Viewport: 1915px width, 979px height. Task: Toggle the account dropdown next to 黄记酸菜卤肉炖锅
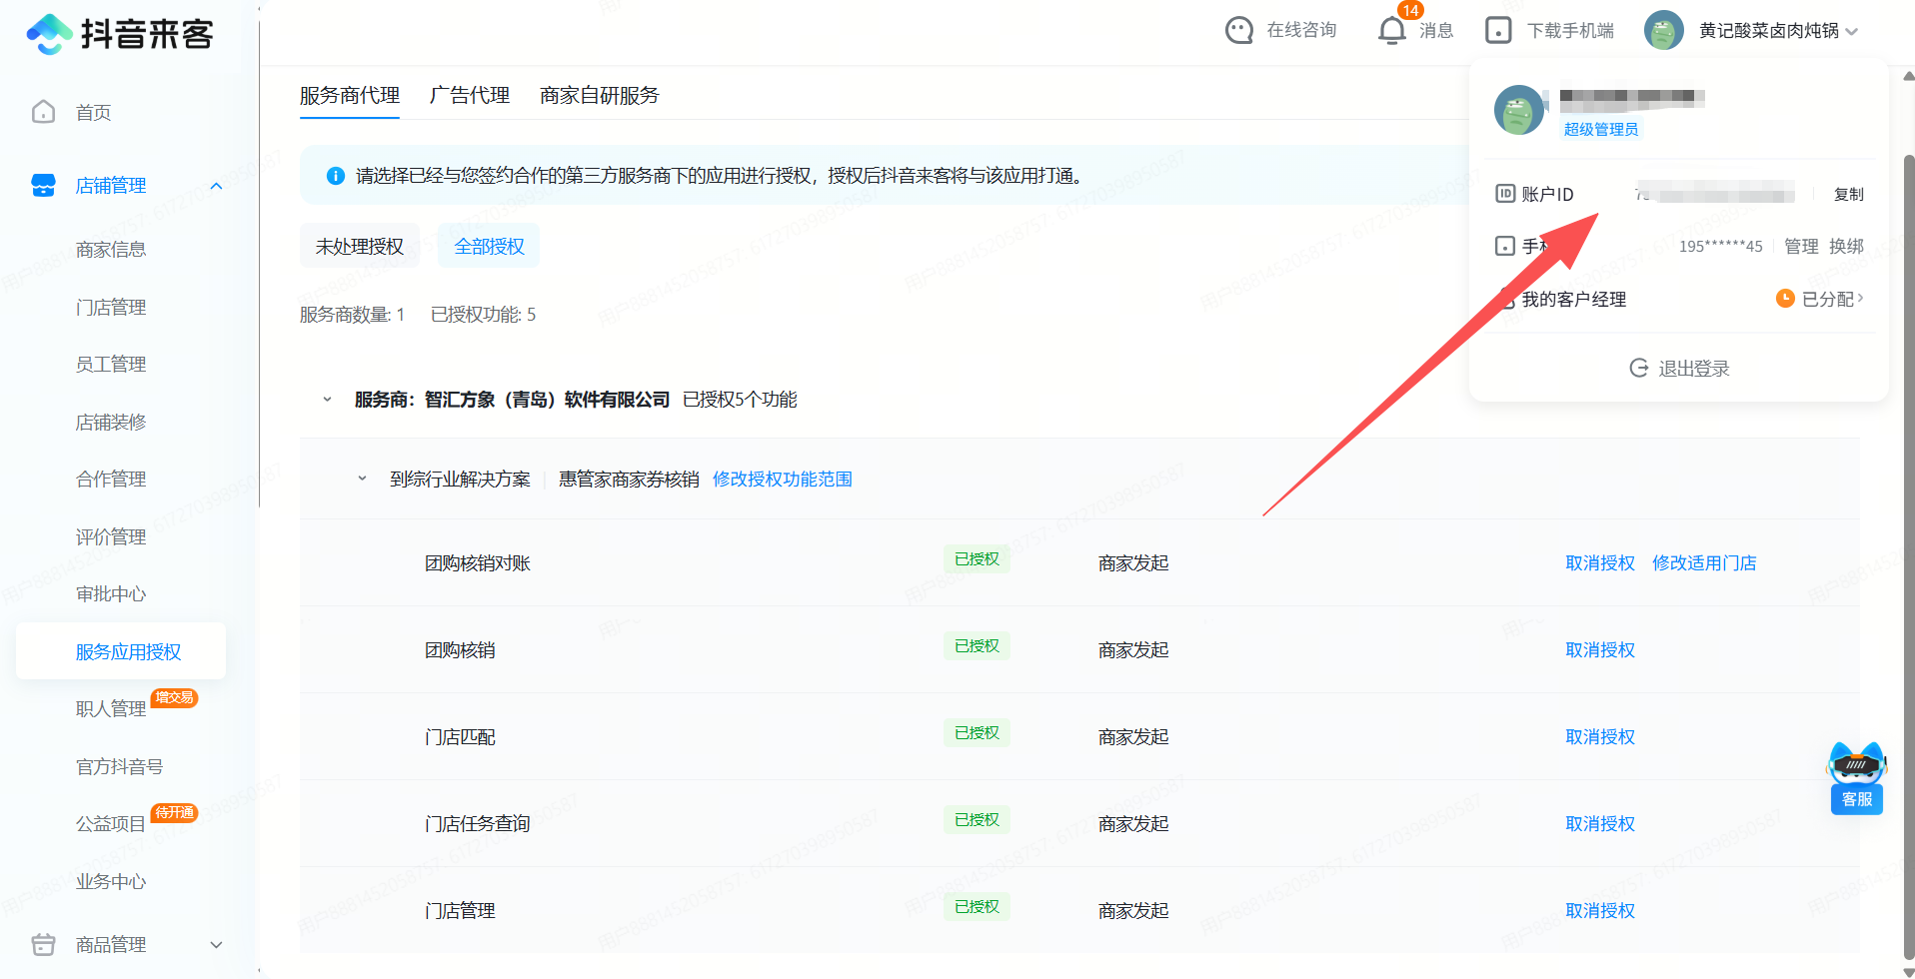[1852, 32]
